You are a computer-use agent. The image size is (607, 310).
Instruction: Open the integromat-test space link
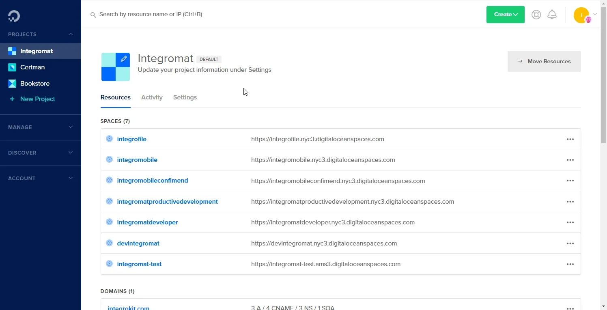click(140, 264)
